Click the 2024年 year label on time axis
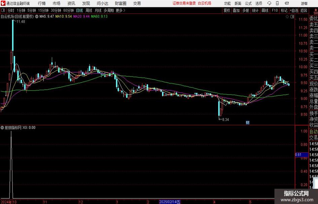The width and height of the screenshot is (318, 204). (x=6, y=202)
